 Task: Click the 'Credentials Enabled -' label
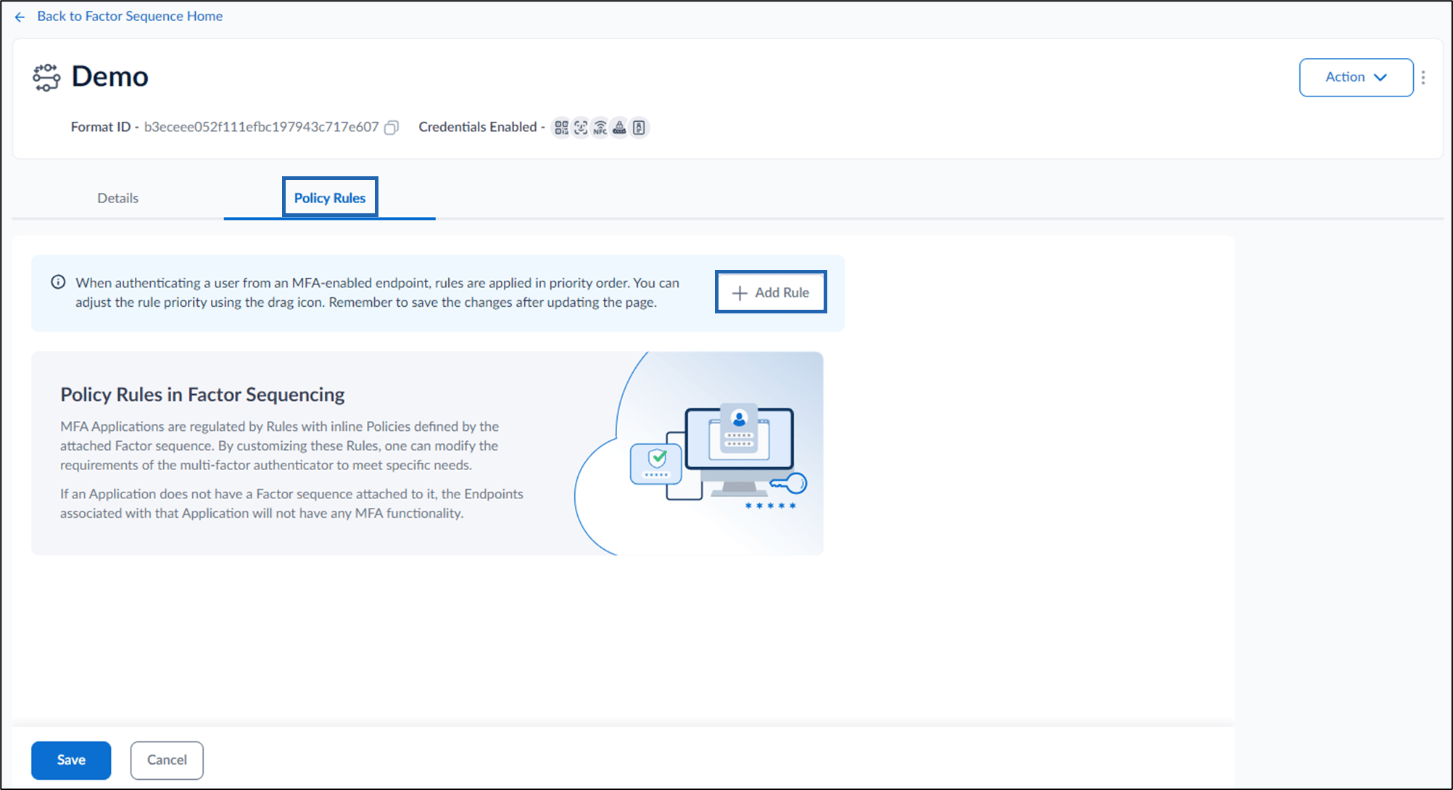point(481,127)
